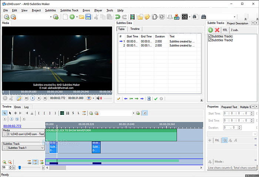Click the colored blocks icon in main toolbar
The height and width of the screenshot is (177, 259).
[x=176, y=17]
